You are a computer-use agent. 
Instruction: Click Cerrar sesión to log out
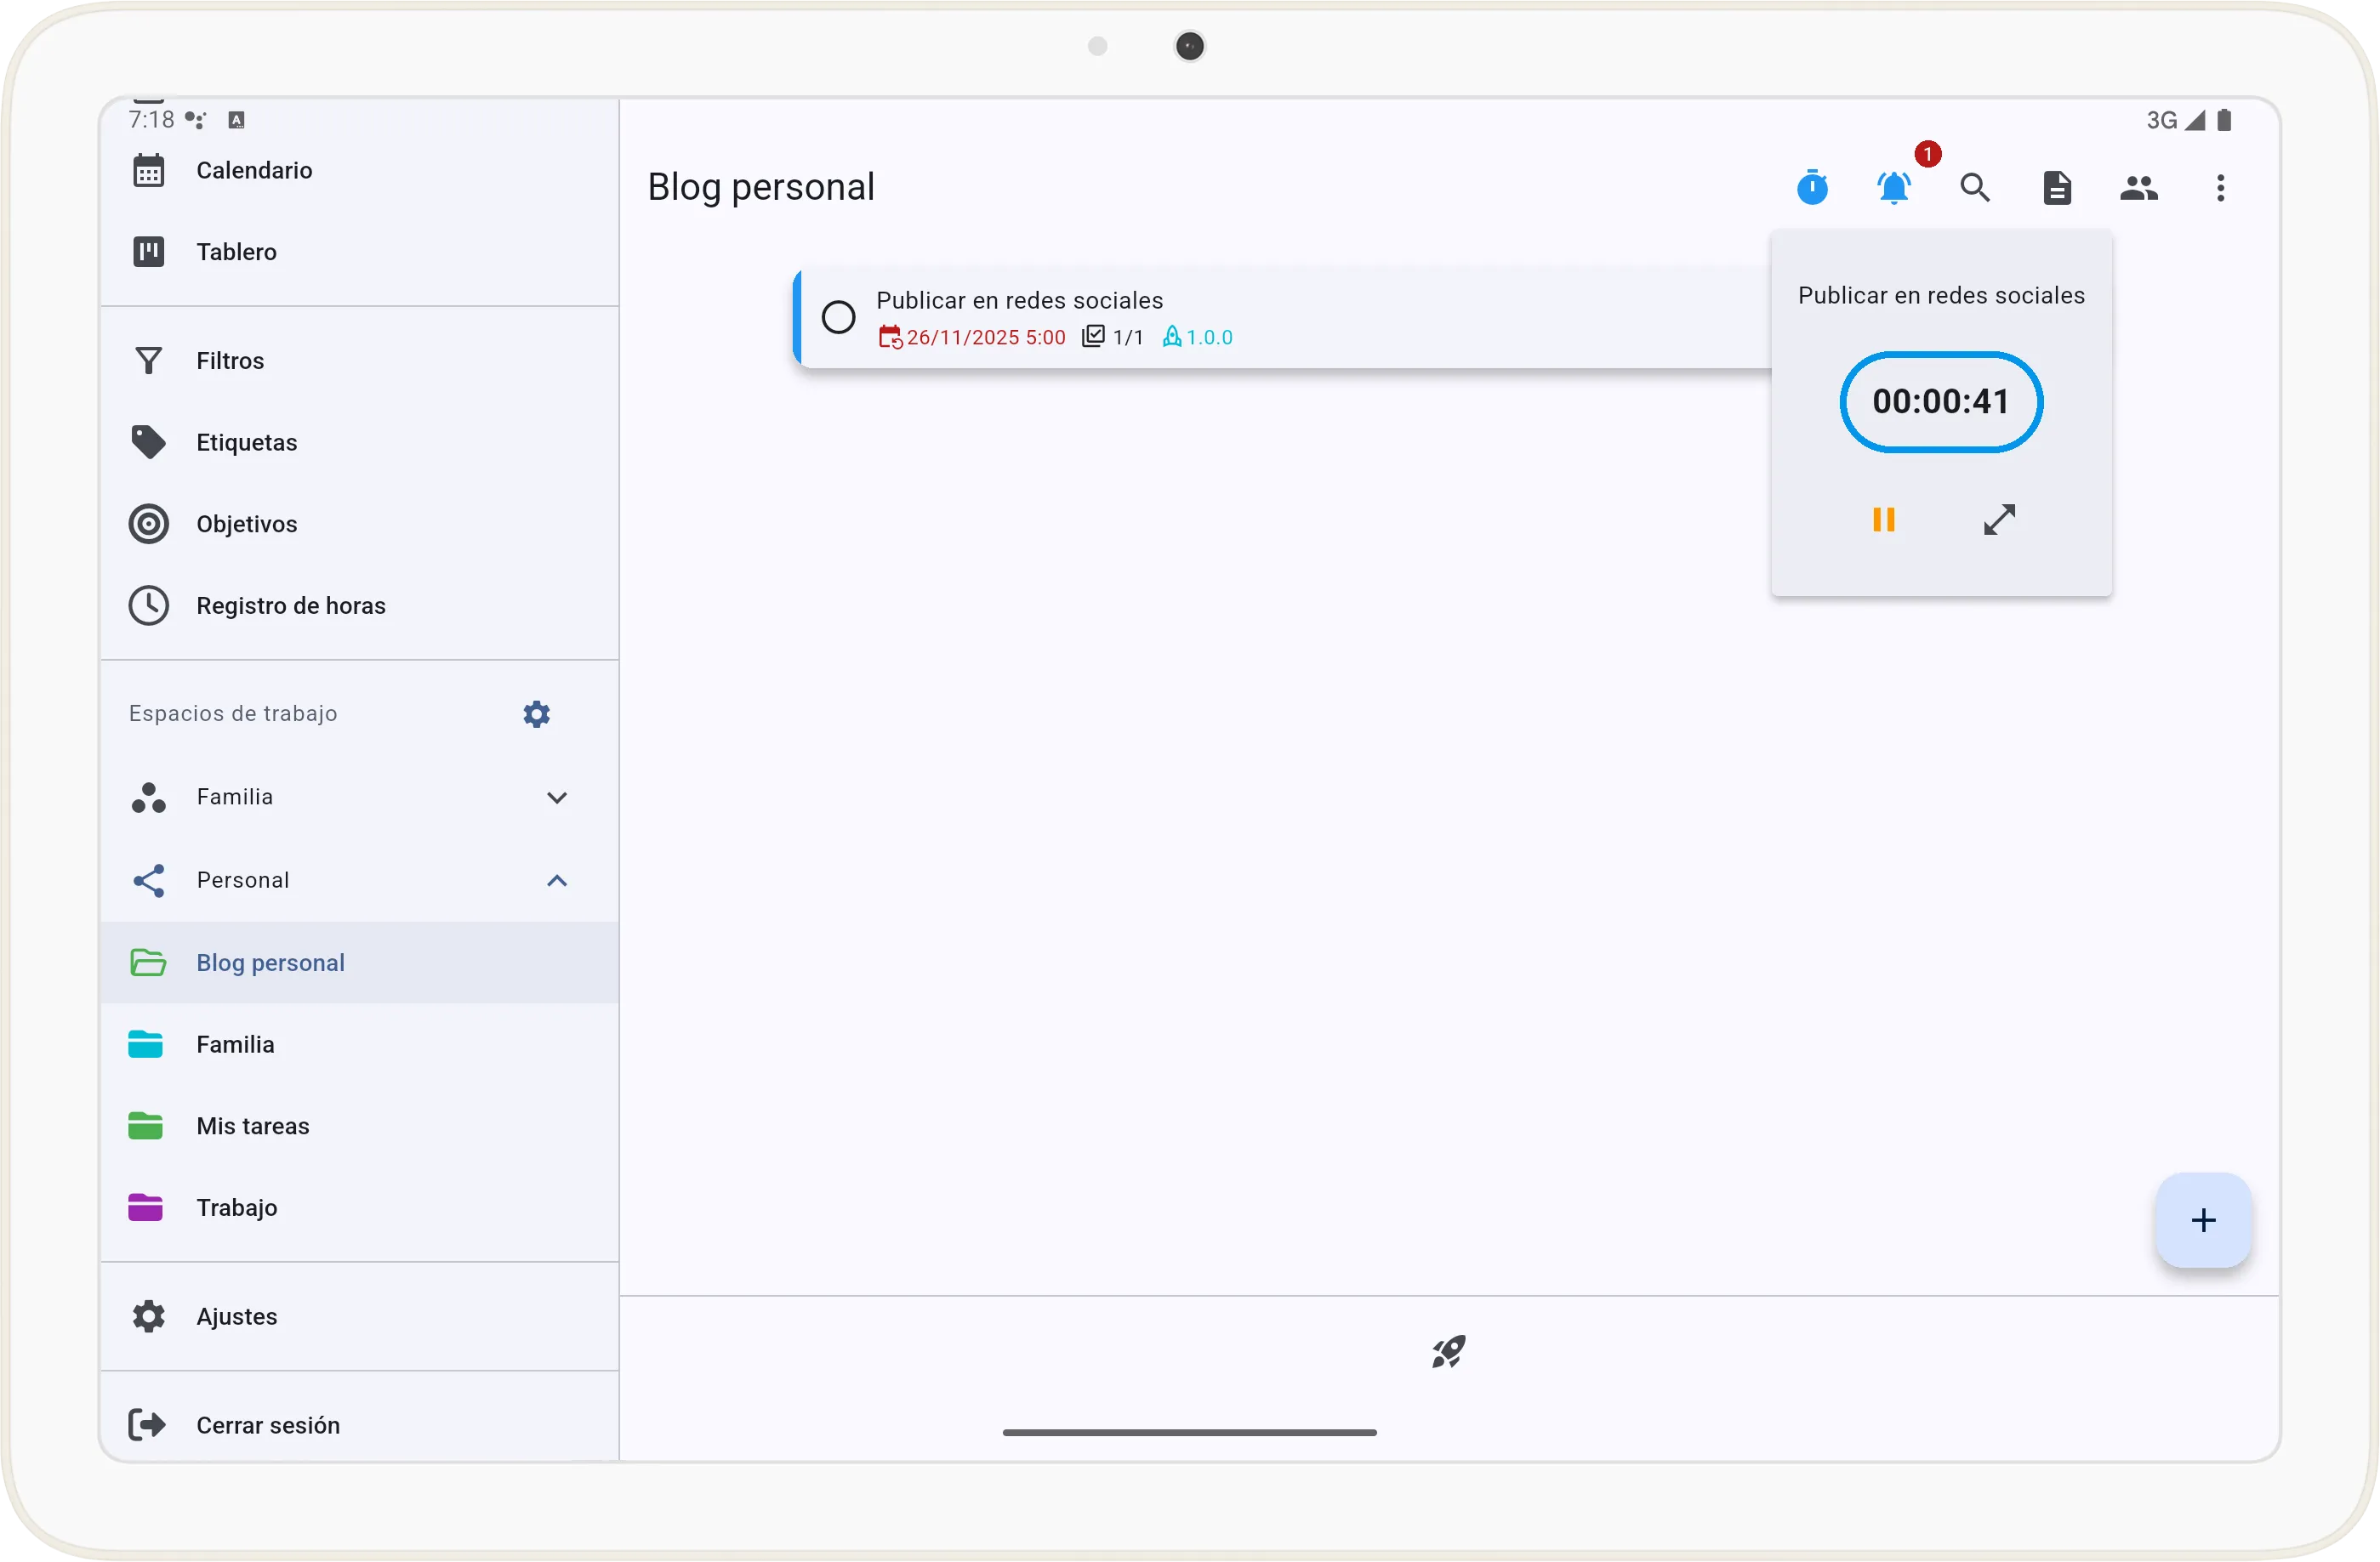click(x=267, y=1425)
